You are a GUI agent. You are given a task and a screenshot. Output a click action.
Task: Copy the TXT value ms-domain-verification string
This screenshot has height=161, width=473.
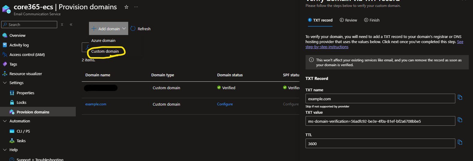[x=460, y=120]
